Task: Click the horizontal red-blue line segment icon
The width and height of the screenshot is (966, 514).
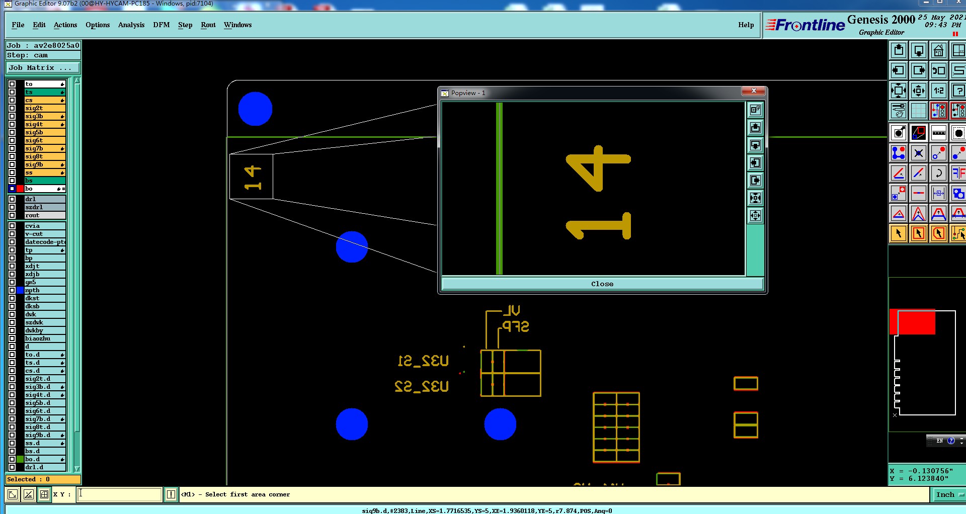Action: (x=919, y=193)
